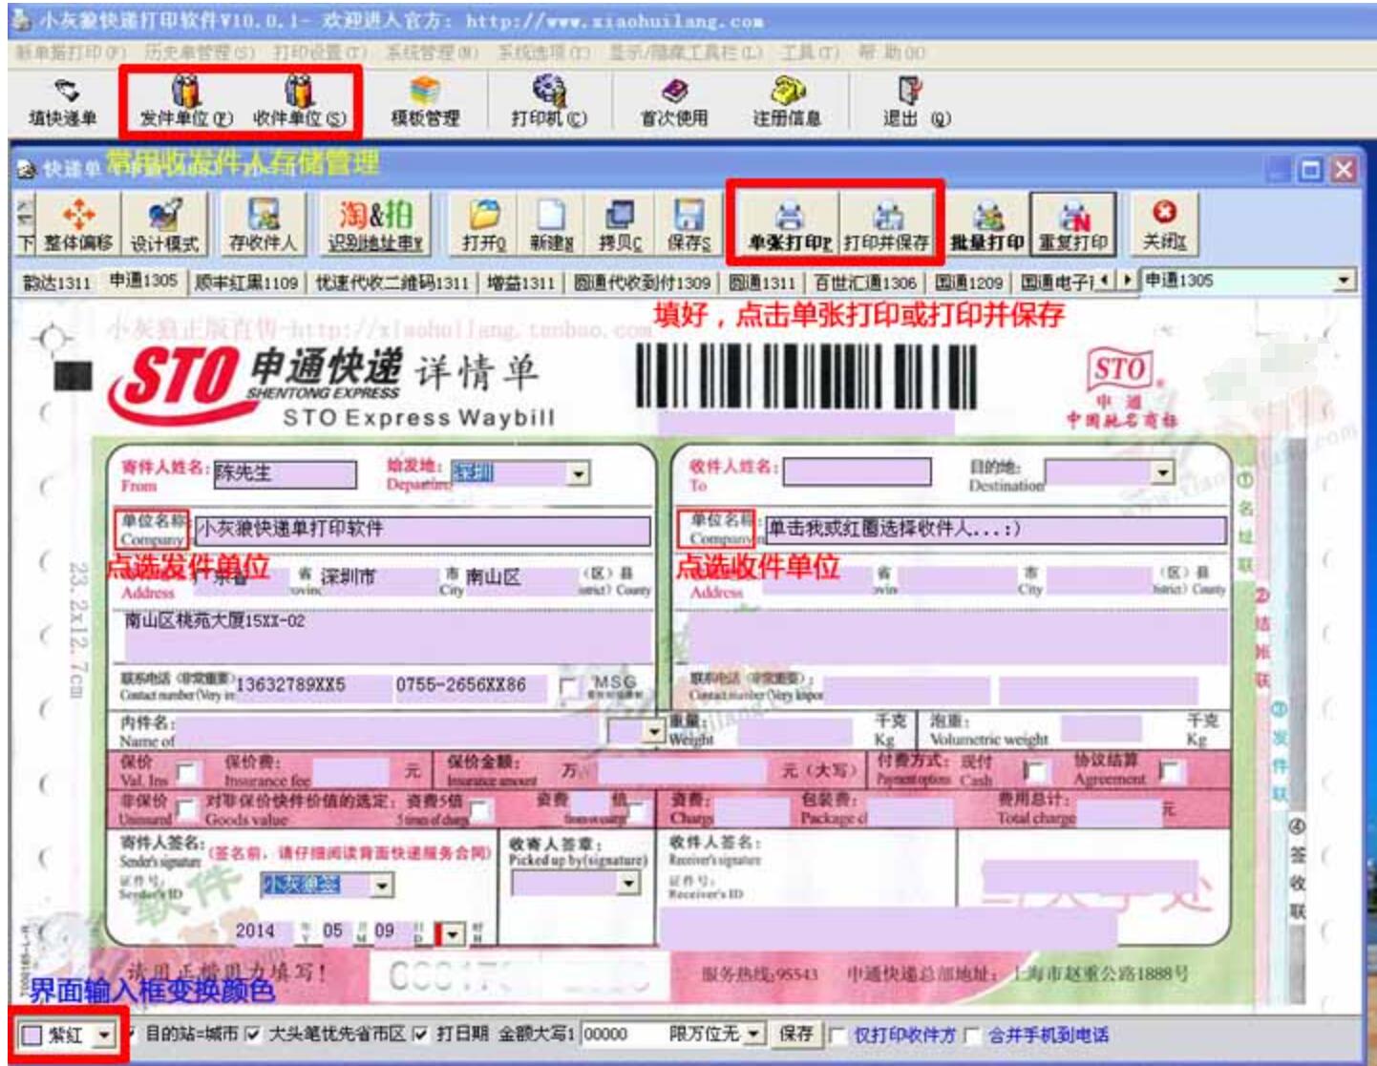The height and width of the screenshot is (1066, 1377).
Task: Click 单张打印 single print
Action: coord(789,225)
